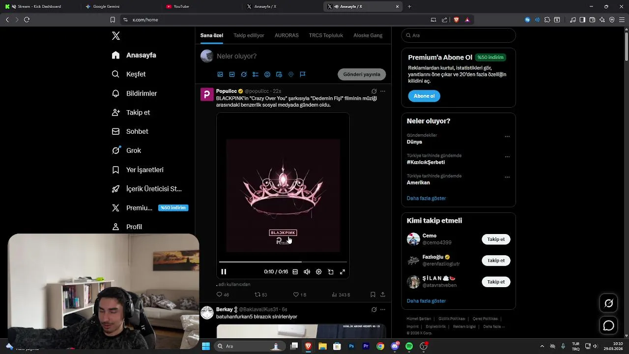Open floating chat messages button
Viewport: 629px width, 354px height.
point(608,325)
